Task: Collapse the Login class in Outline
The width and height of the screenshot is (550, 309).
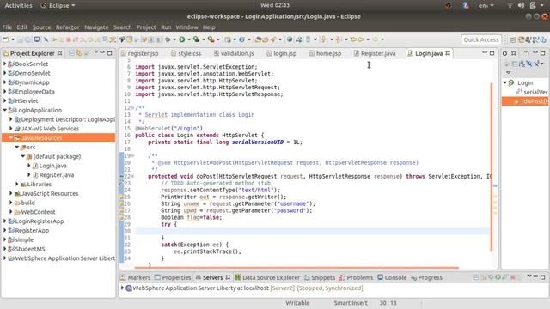Action: click(504, 82)
